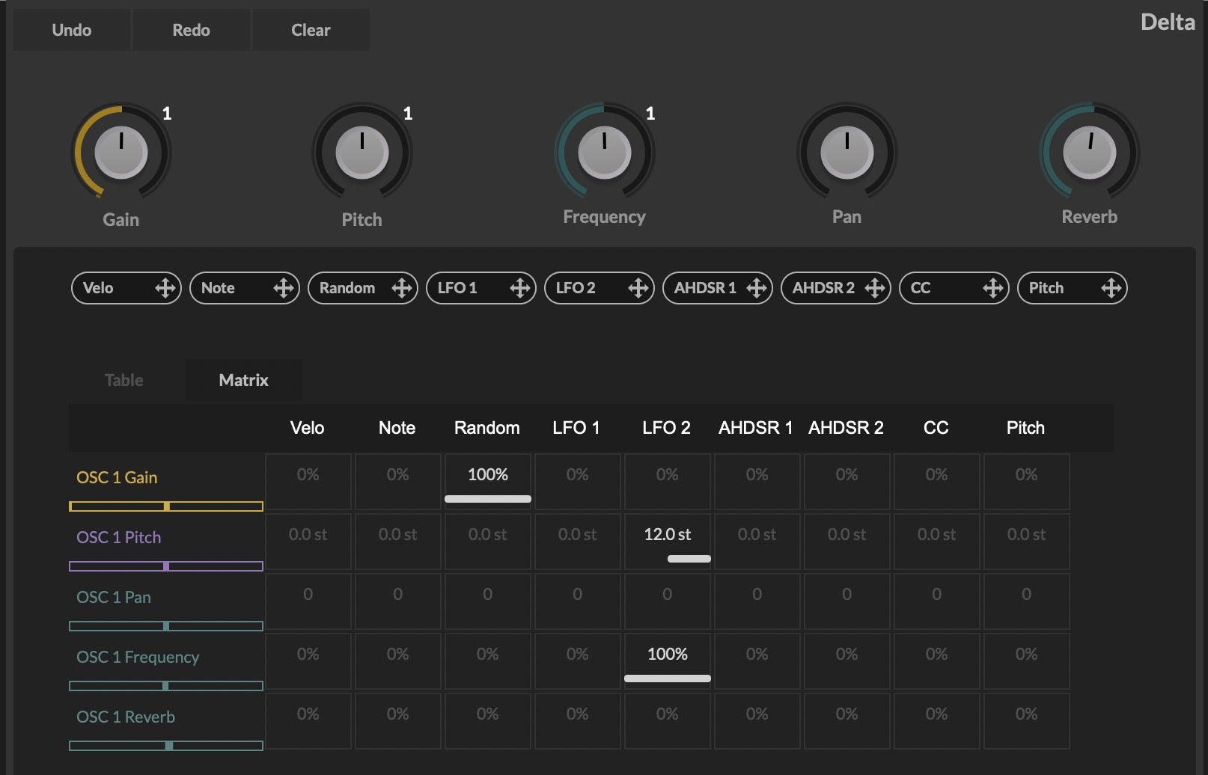Click the Pitch knob
Screen dimensions: 1208x775
click(362, 152)
